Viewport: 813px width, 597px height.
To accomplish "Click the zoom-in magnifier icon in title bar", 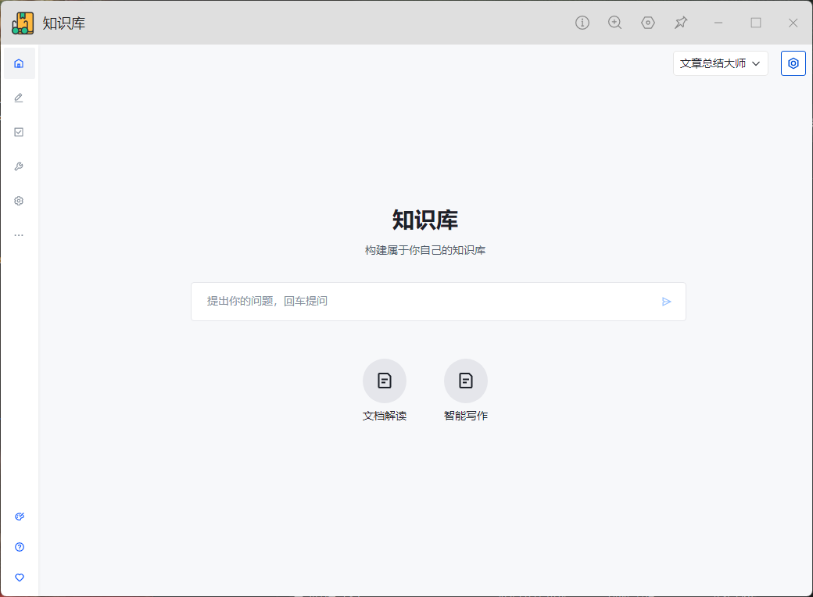I will [x=615, y=23].
